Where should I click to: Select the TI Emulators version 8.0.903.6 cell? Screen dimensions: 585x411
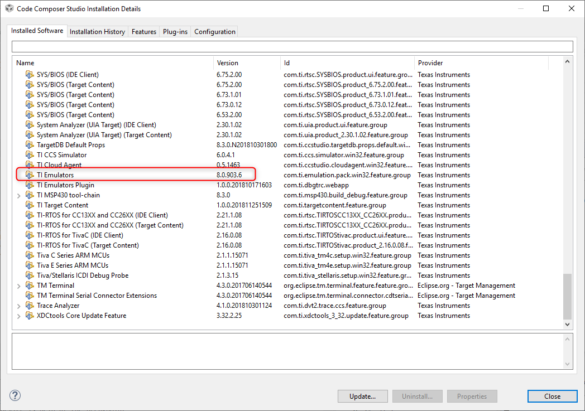tap(229, 175)
